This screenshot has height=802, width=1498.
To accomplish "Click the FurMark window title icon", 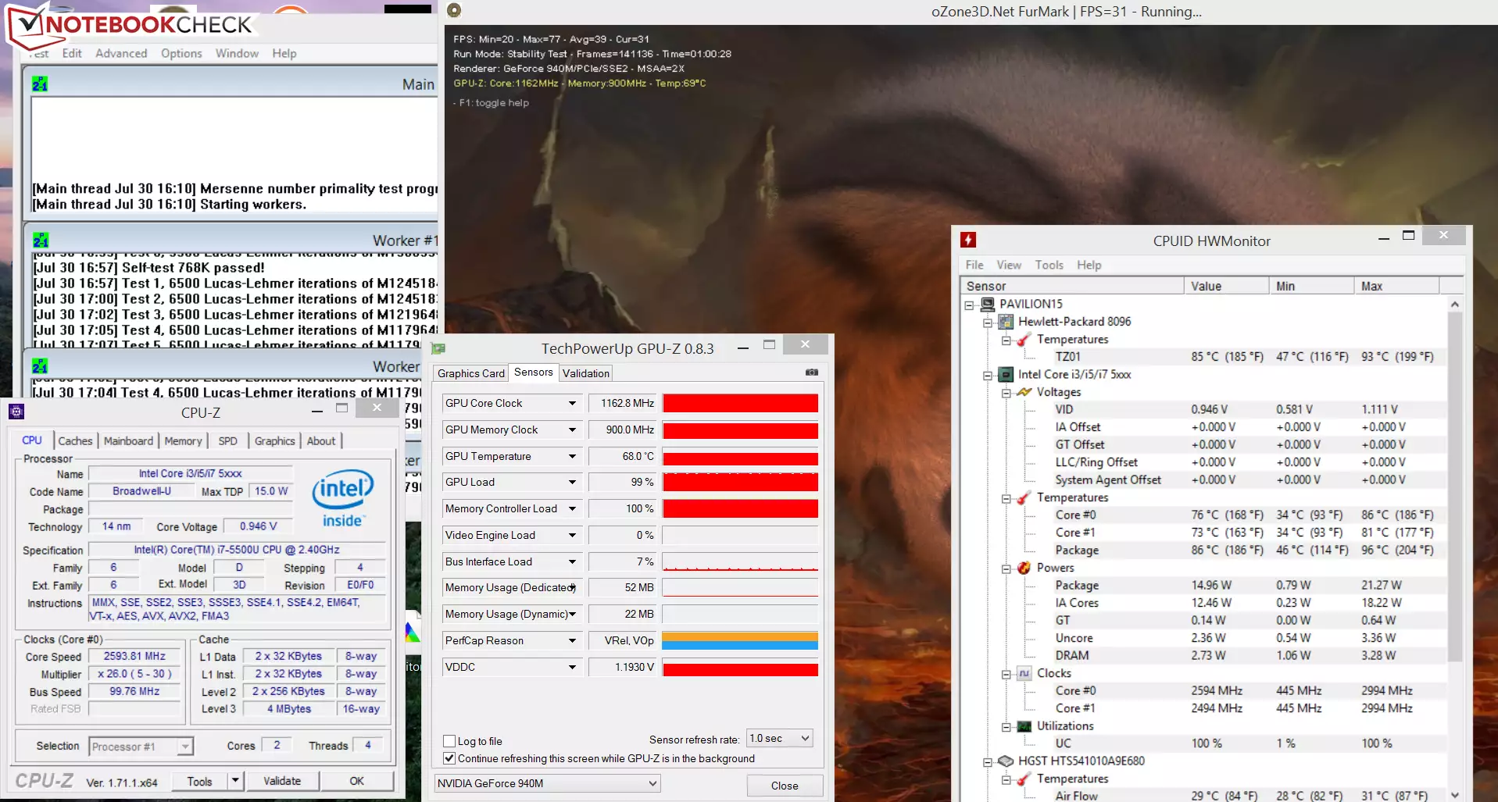I will point(454,10).
